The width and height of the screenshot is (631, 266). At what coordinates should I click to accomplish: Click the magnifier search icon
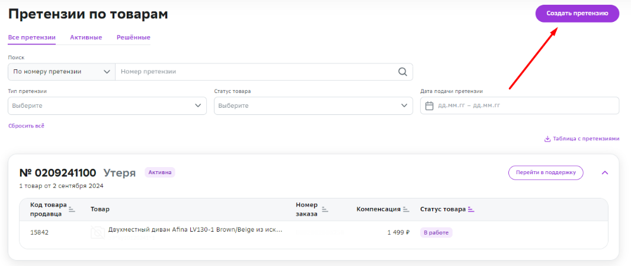[402, 72]
